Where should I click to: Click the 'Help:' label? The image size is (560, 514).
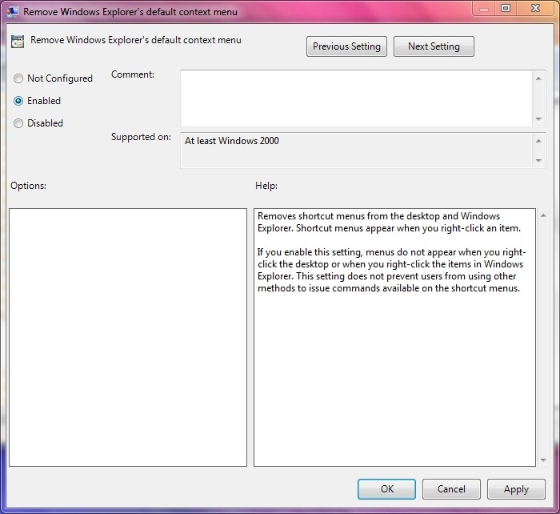(266, 186)
